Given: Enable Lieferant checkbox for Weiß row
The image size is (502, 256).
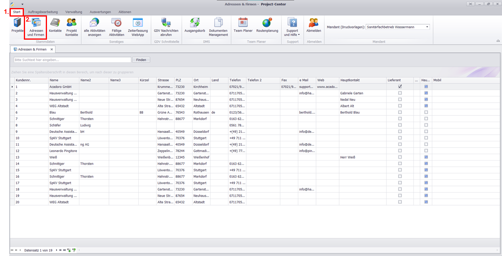Looking at the screenshot, I should 400,157.
